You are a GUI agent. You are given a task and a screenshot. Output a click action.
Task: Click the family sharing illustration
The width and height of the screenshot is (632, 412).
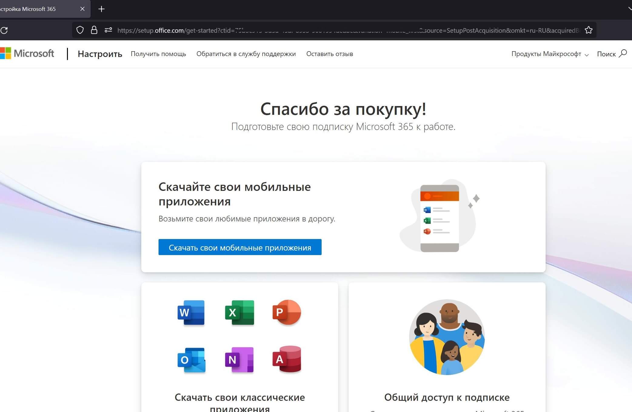[x=447, y=337]
